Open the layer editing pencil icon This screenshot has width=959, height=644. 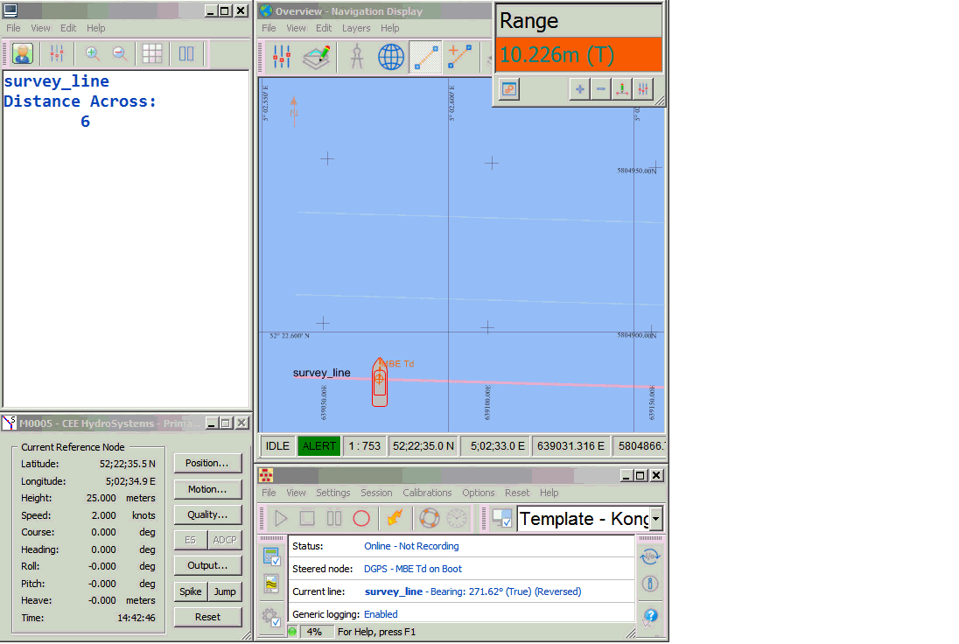coord(316,57)
